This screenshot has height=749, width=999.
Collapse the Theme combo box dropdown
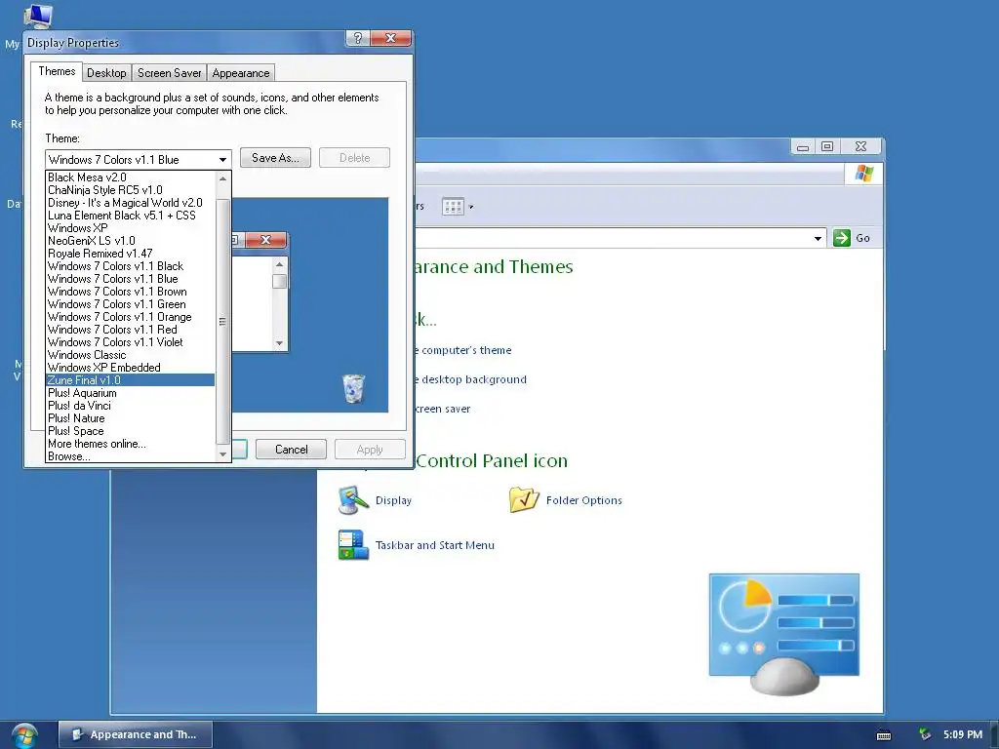pos(222,159)
